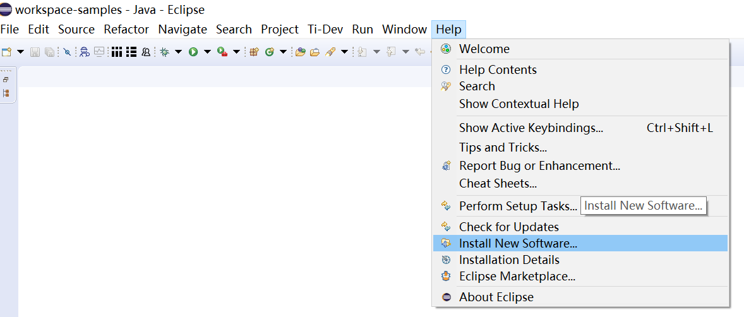The width and height of the screenshot is (744, 317).
Task: Click the New Java Class icon
Action: pyautogui.click(x=270, y=52)
